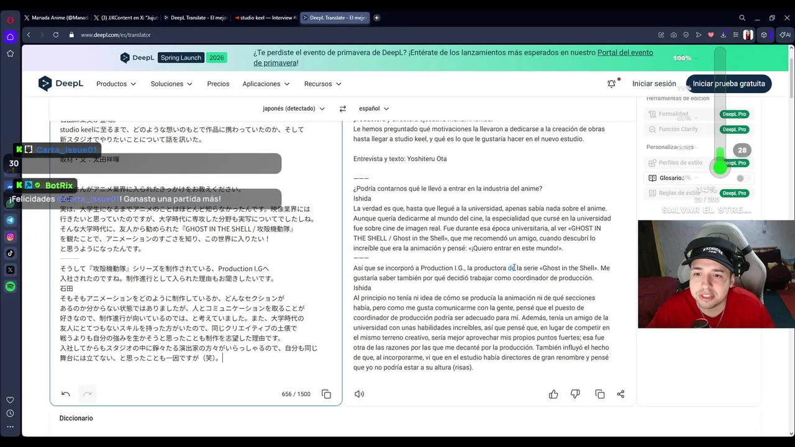Open Telegram in Opera sidebar
The width and height of the screenshot is (795, 447).
point(11,220)
